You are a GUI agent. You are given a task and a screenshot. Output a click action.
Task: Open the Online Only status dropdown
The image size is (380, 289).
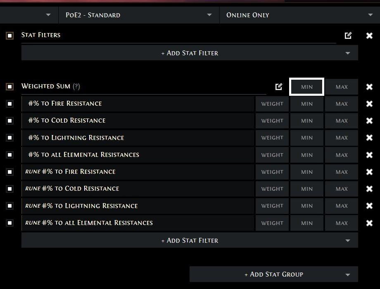[x=299, y=15]
